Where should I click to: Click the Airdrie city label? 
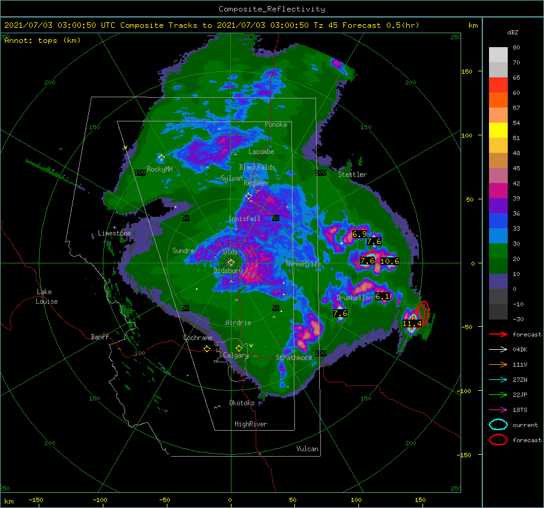coord(238,323)
